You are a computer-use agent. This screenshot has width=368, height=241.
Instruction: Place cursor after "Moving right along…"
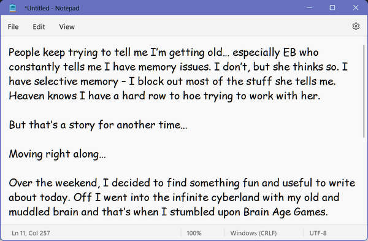[x=106, y=154]
